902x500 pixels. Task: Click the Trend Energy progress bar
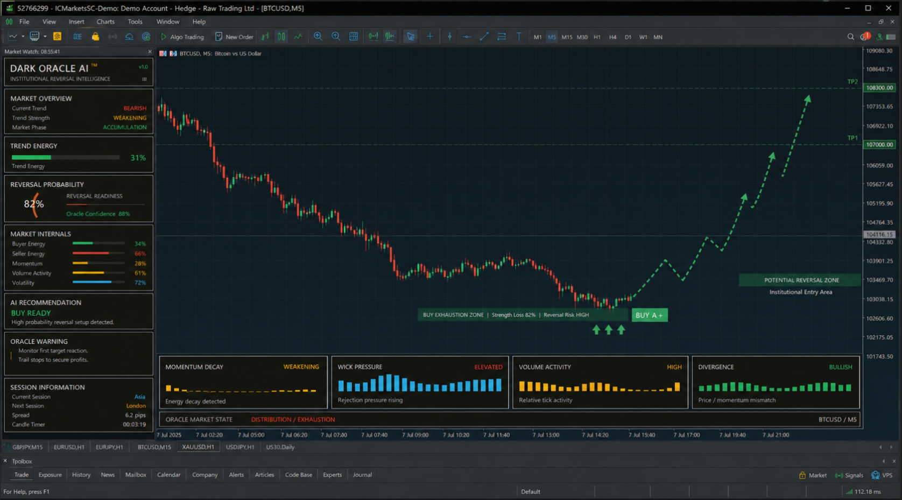(x=66, y=158)
